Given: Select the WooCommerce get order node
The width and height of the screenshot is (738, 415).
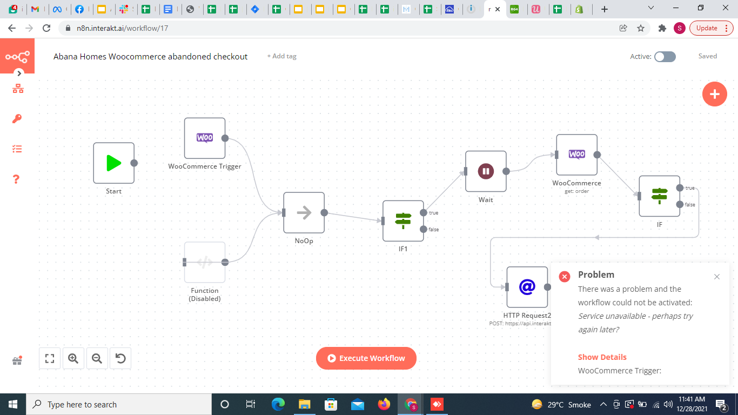Looking at the screenshot, I should coord(577,155).
